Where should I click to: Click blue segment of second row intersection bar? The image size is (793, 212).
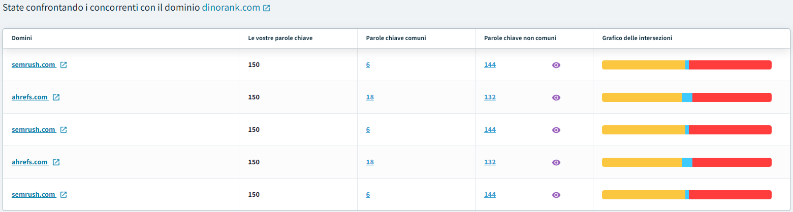(687, 97)
